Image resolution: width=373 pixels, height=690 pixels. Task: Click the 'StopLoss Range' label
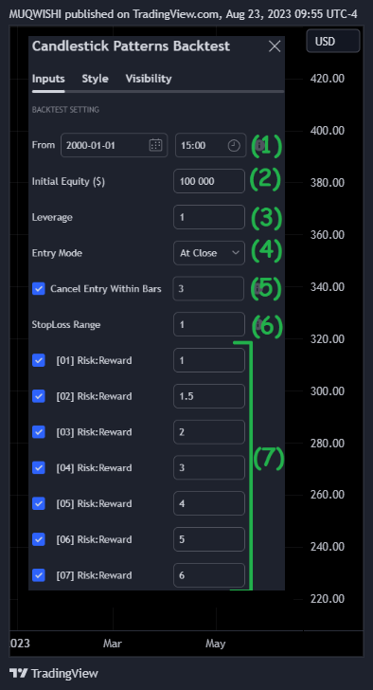click(x=66, y=325)
